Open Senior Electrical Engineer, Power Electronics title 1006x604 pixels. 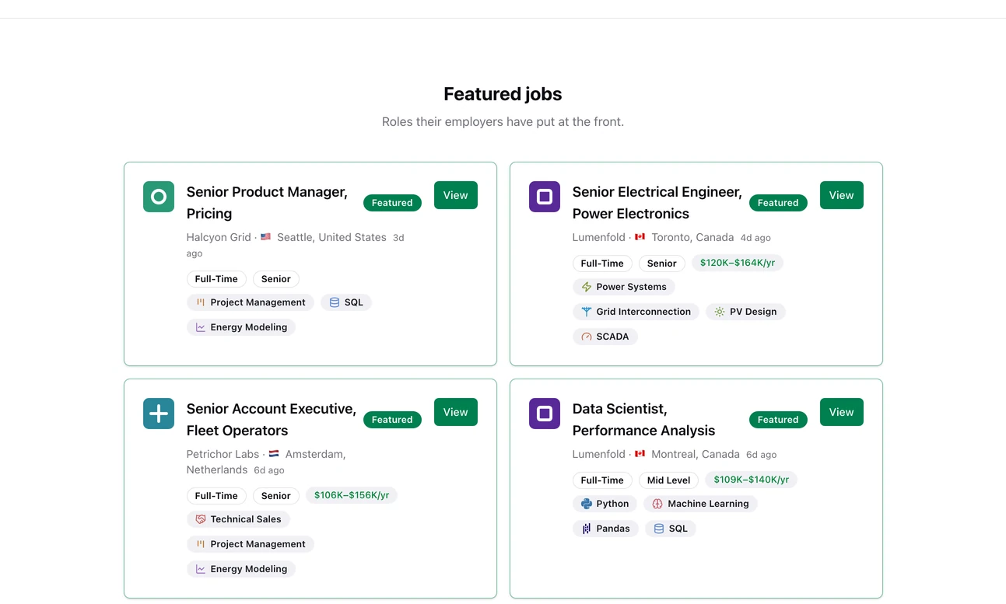pos(657,203)
